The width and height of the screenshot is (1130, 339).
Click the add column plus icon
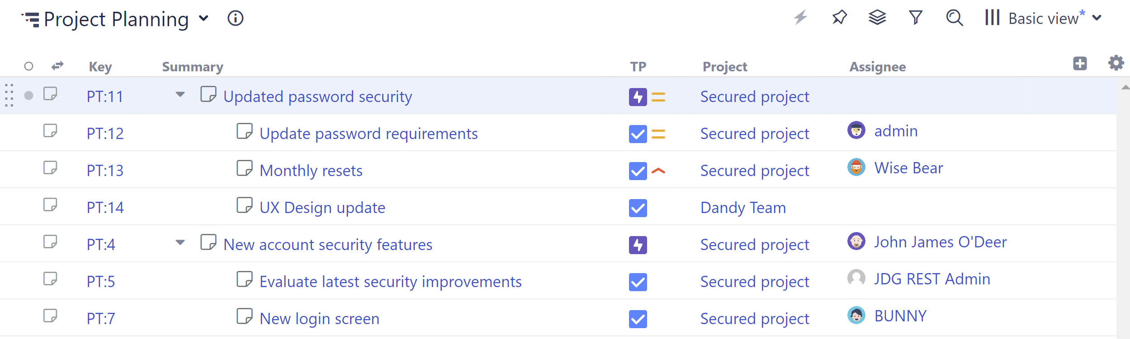1080,64
